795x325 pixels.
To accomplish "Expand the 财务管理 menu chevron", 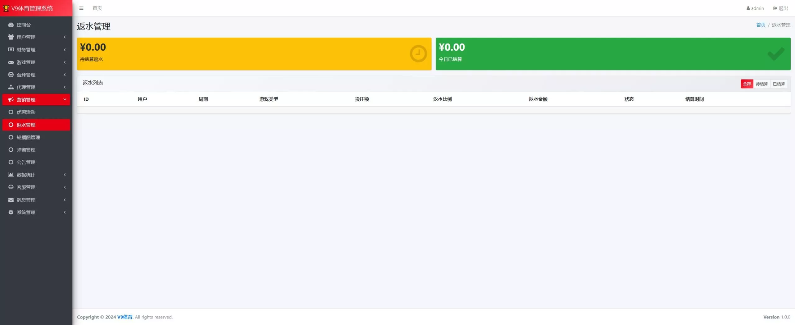I will tap(65, 49).
